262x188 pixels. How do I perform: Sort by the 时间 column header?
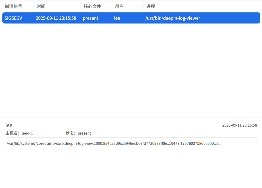click(x=41, y=6)
